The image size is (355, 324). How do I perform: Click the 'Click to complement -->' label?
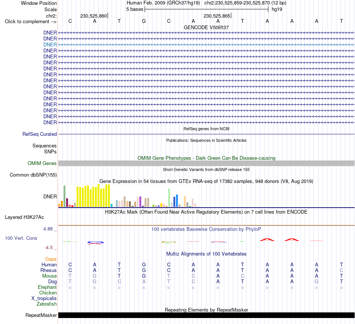31,22
